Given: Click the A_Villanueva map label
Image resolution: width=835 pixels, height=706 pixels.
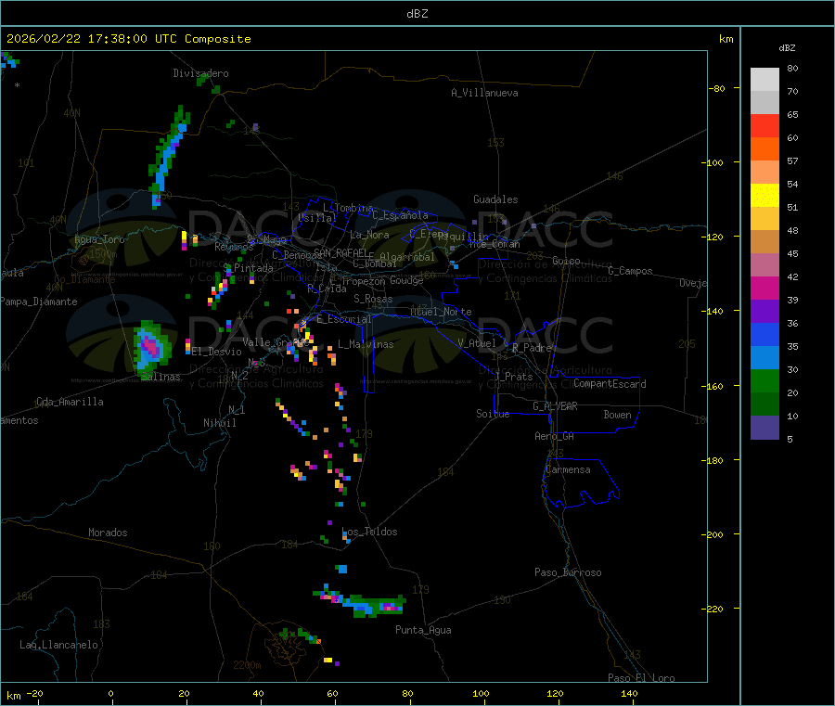Looking at the screenshot, I should [x=484, y=93].
